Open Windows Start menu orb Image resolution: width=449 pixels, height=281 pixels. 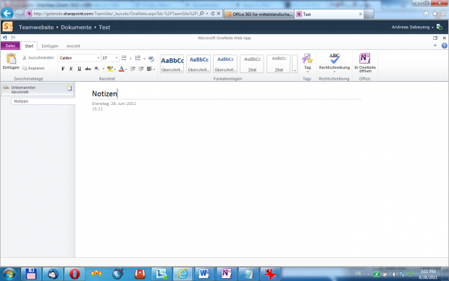[9, 274]
